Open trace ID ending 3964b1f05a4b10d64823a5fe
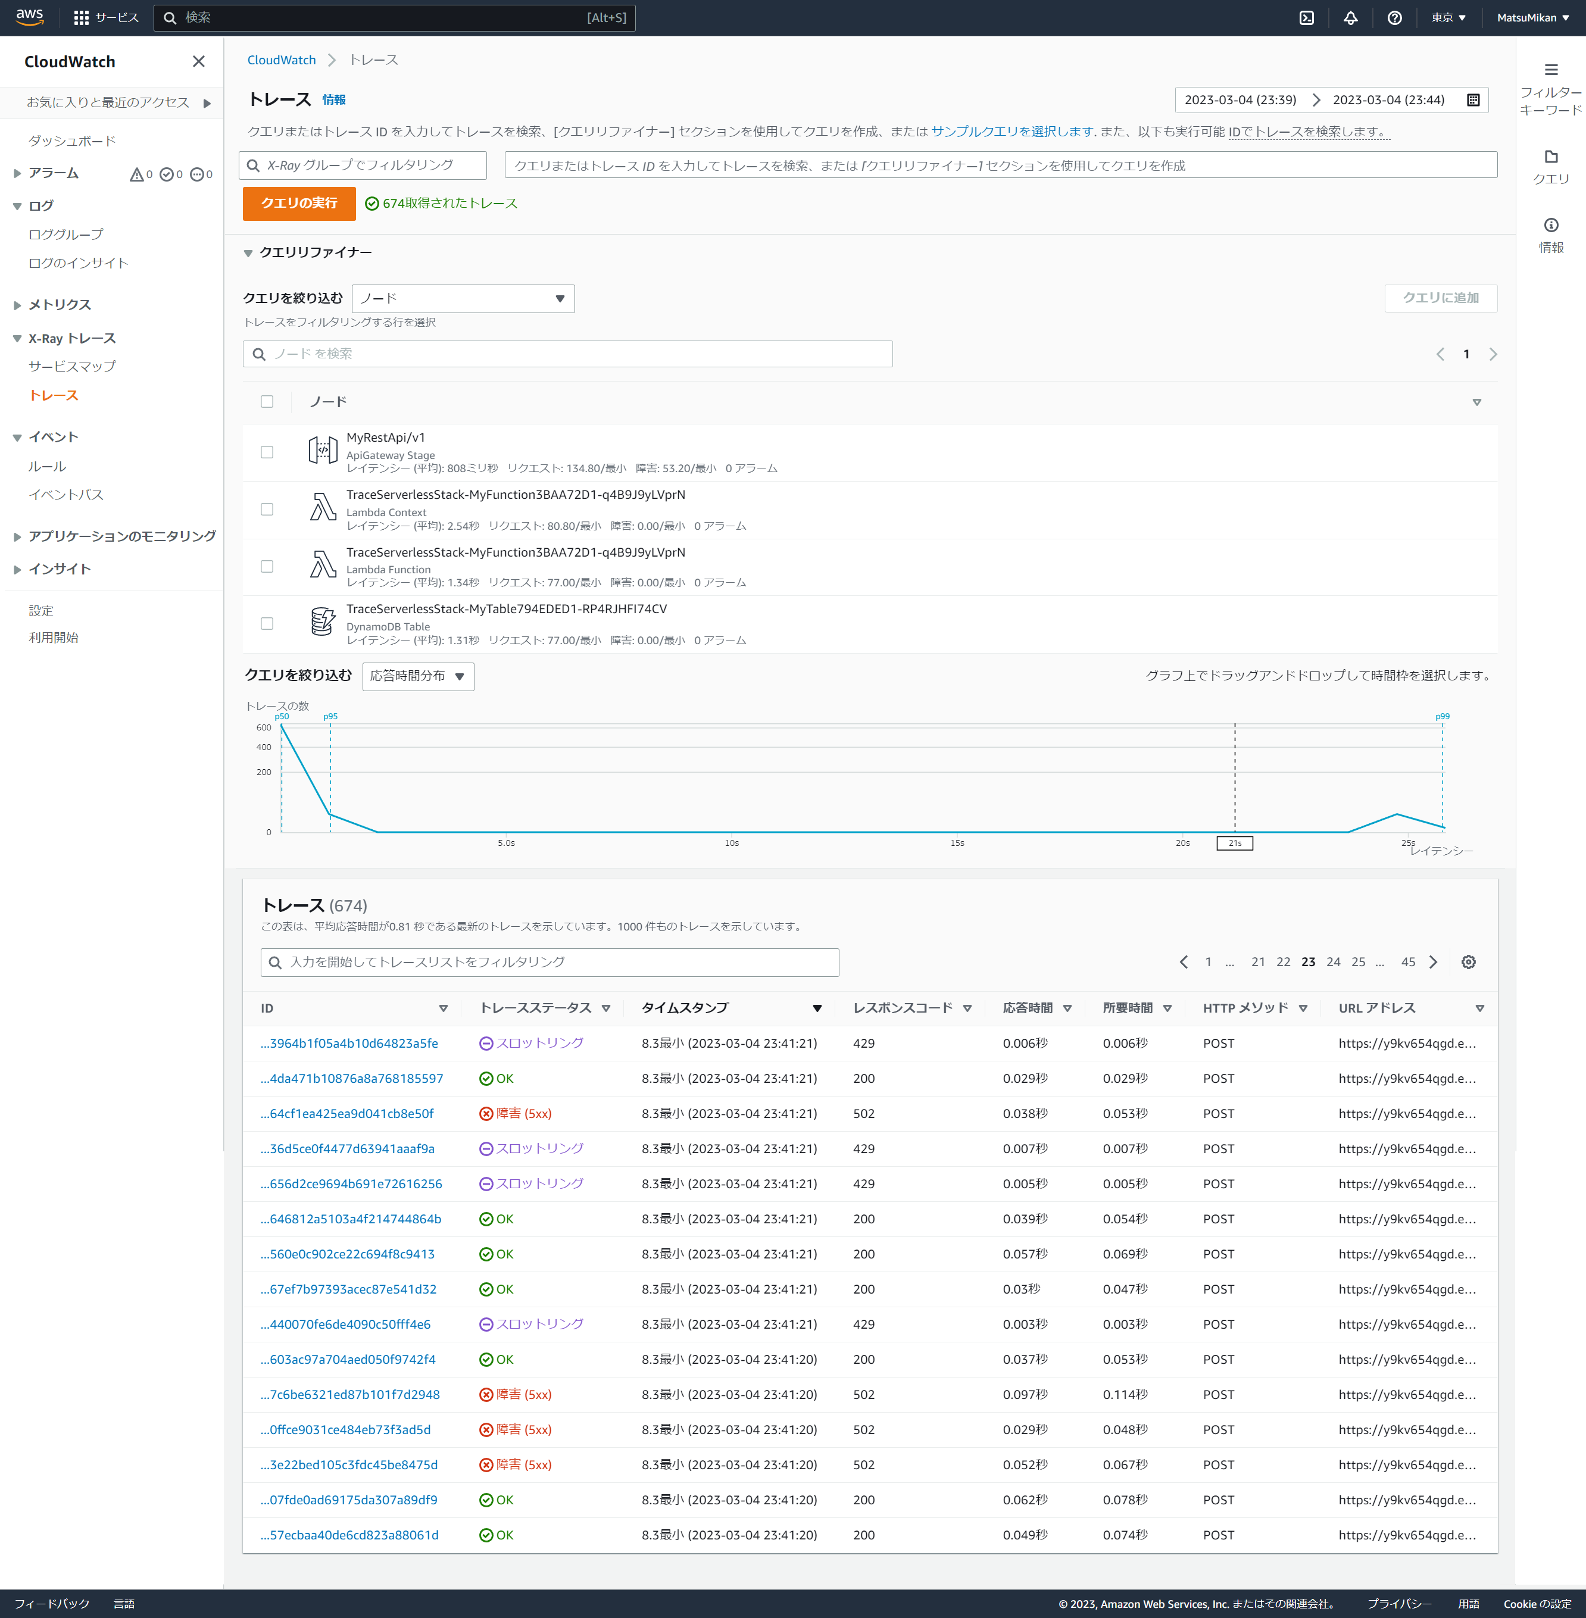The width and height of the screenshot is (1586, 1618). click(349, 1044)
